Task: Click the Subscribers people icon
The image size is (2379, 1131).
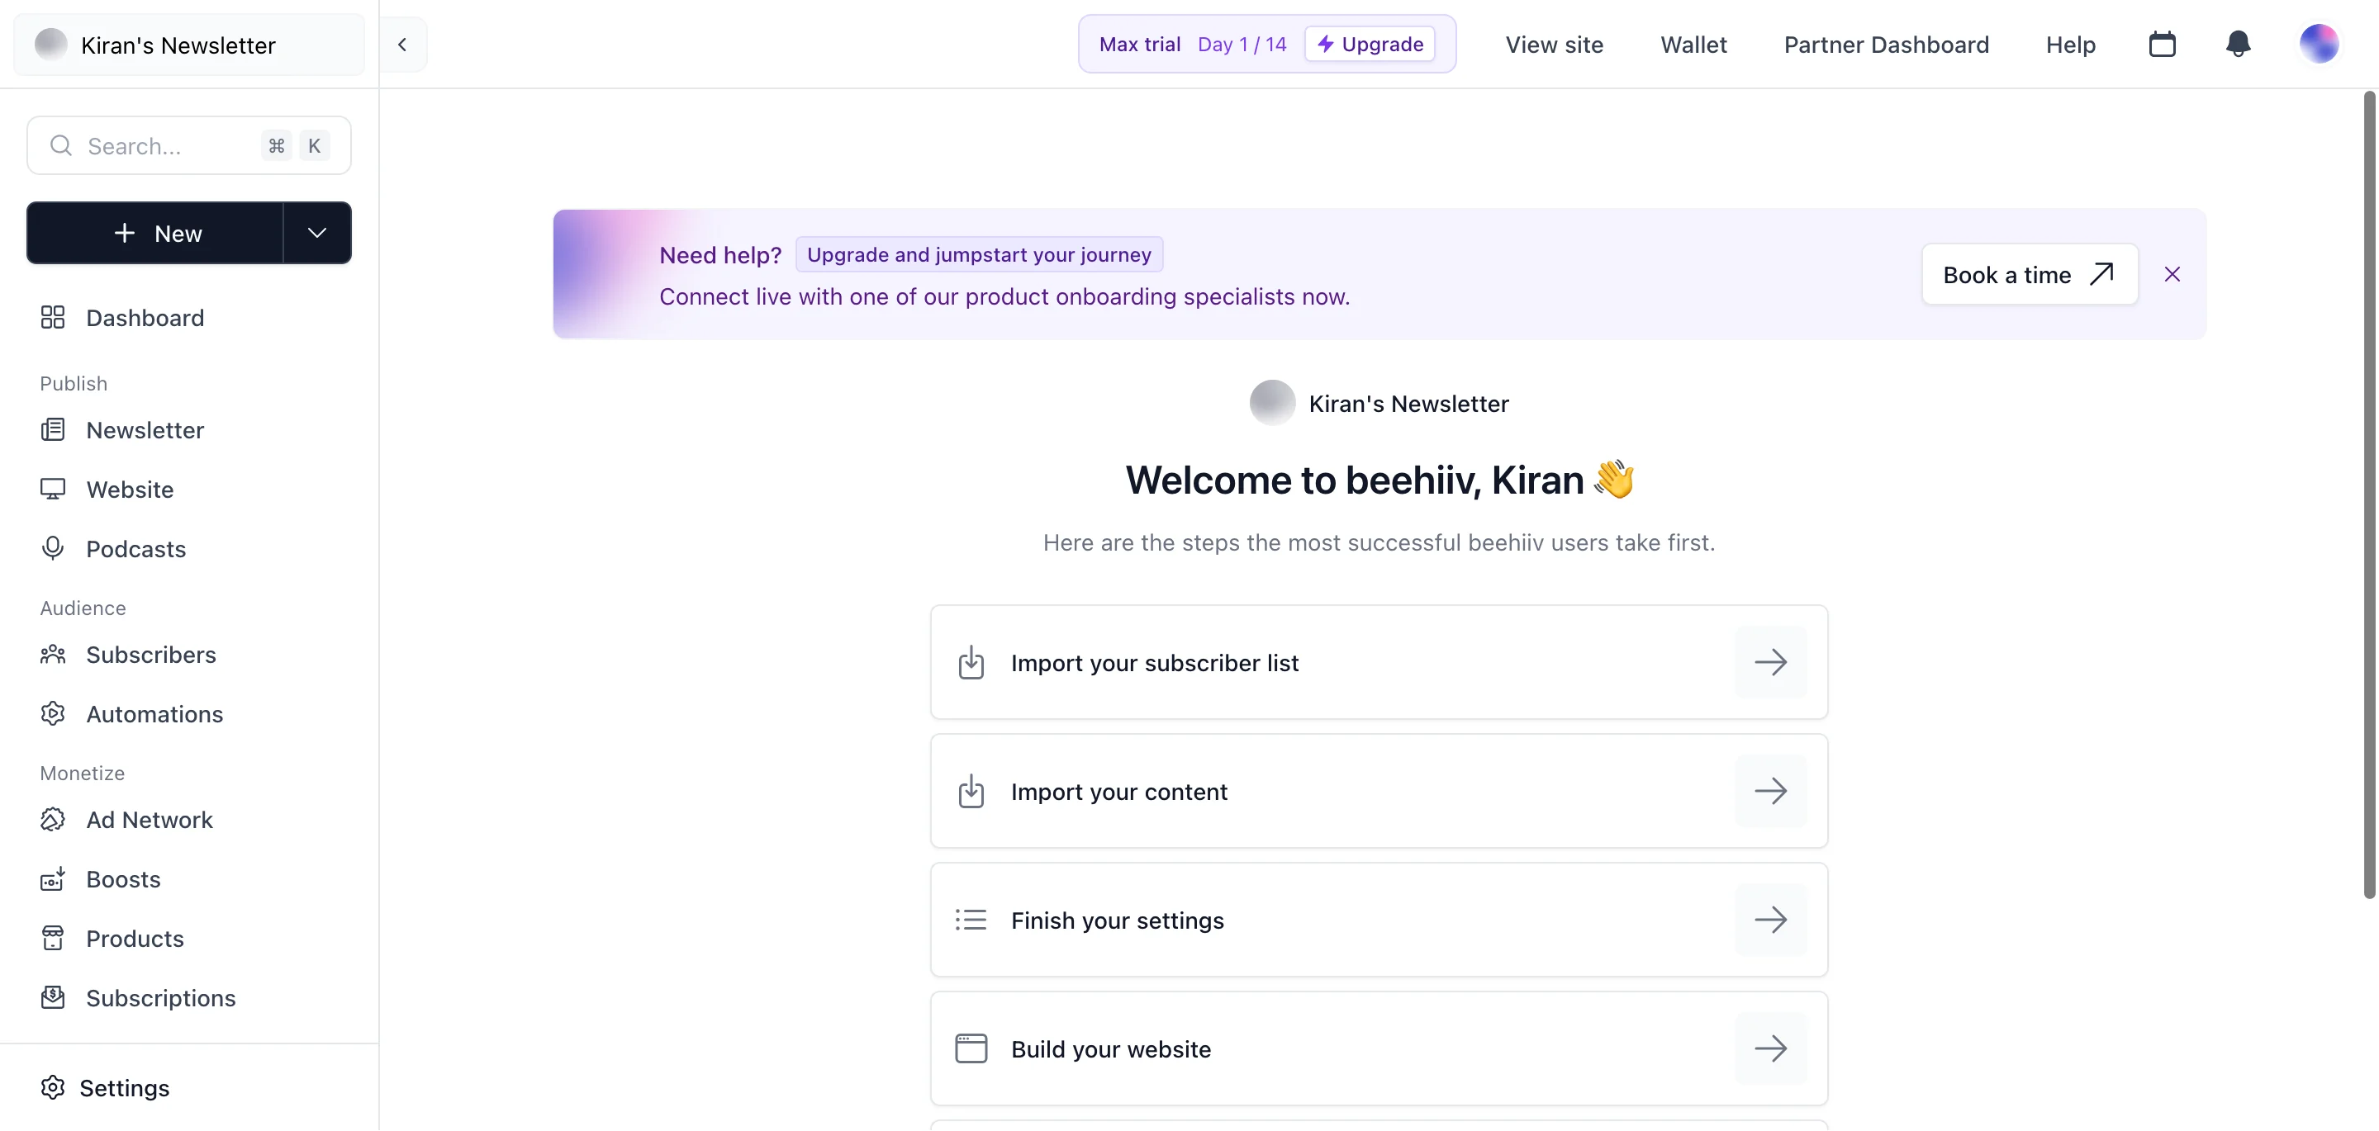Action: [x=53, y=655]
